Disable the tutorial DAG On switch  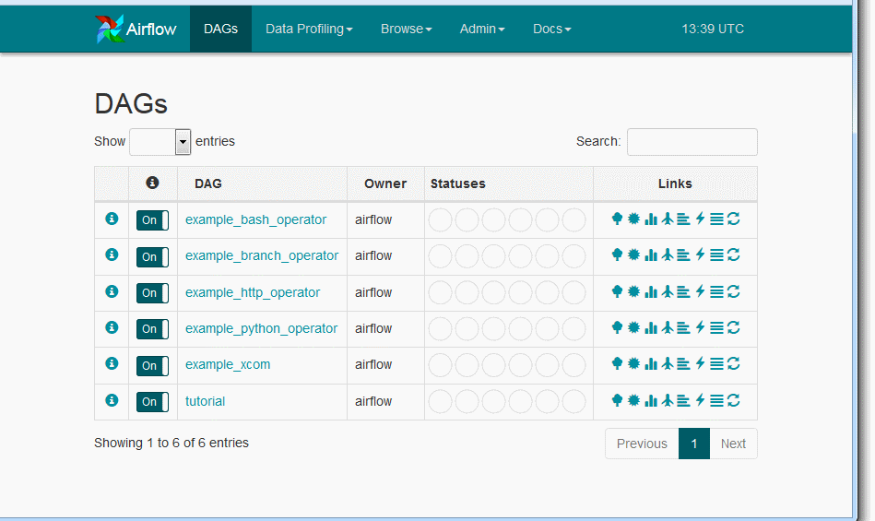pos(152,401)
